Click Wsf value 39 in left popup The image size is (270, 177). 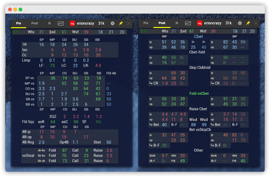(x=86, y=32)
